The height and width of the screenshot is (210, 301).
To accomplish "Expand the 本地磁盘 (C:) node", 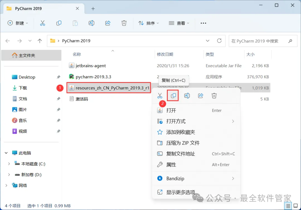I will click(x=9, y=164).
